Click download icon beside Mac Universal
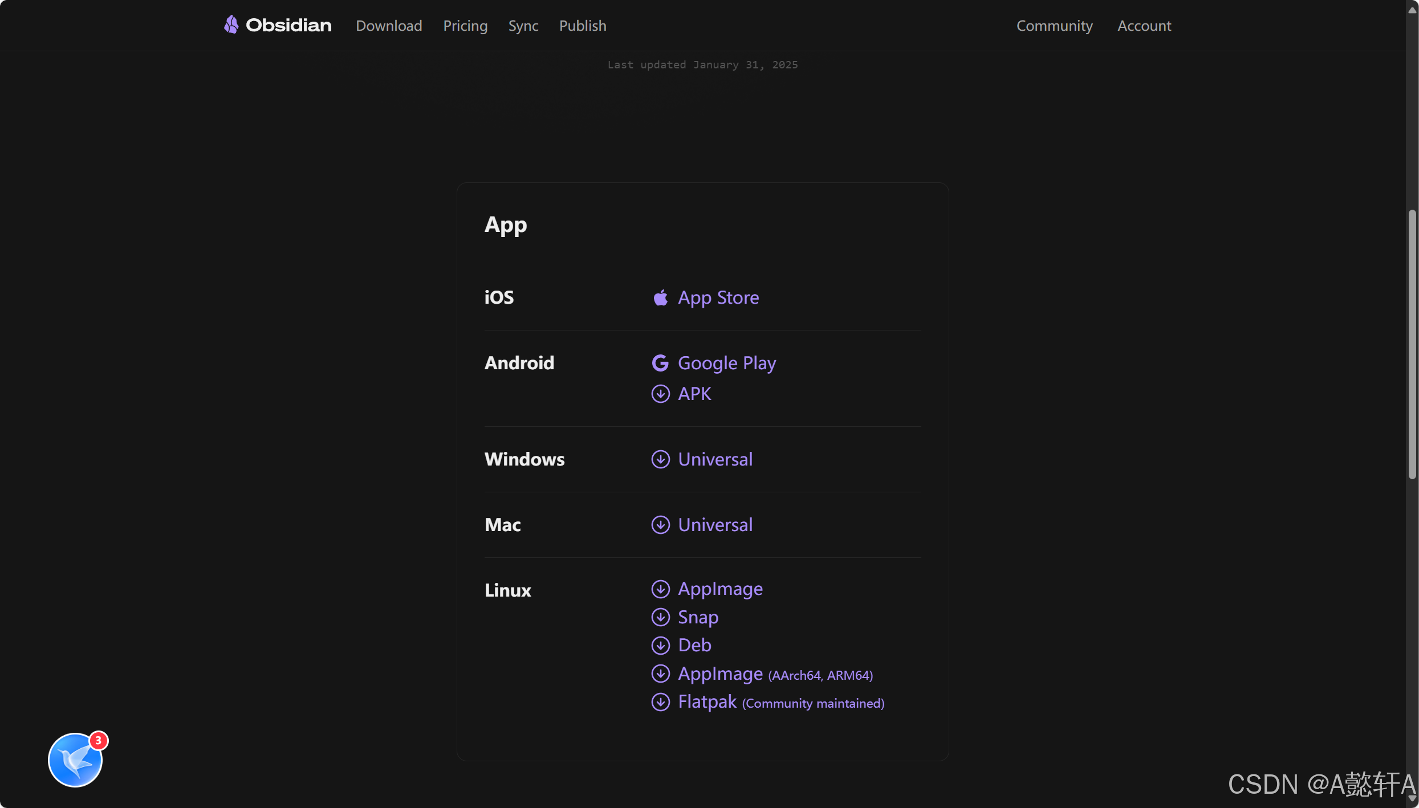1419x808 pixels. (660, 525)
